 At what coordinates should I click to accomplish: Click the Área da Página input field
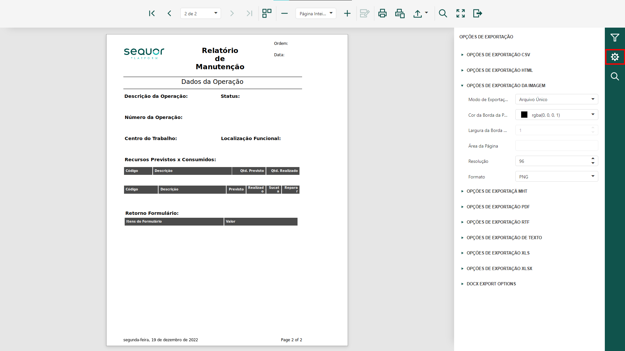[x=557, y=146]
